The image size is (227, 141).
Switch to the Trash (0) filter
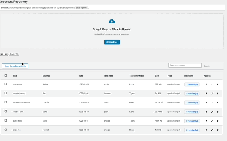click(x=14, y=54)
